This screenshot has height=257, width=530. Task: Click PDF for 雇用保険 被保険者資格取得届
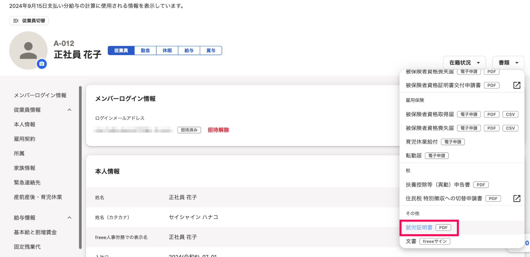(491, 114)
